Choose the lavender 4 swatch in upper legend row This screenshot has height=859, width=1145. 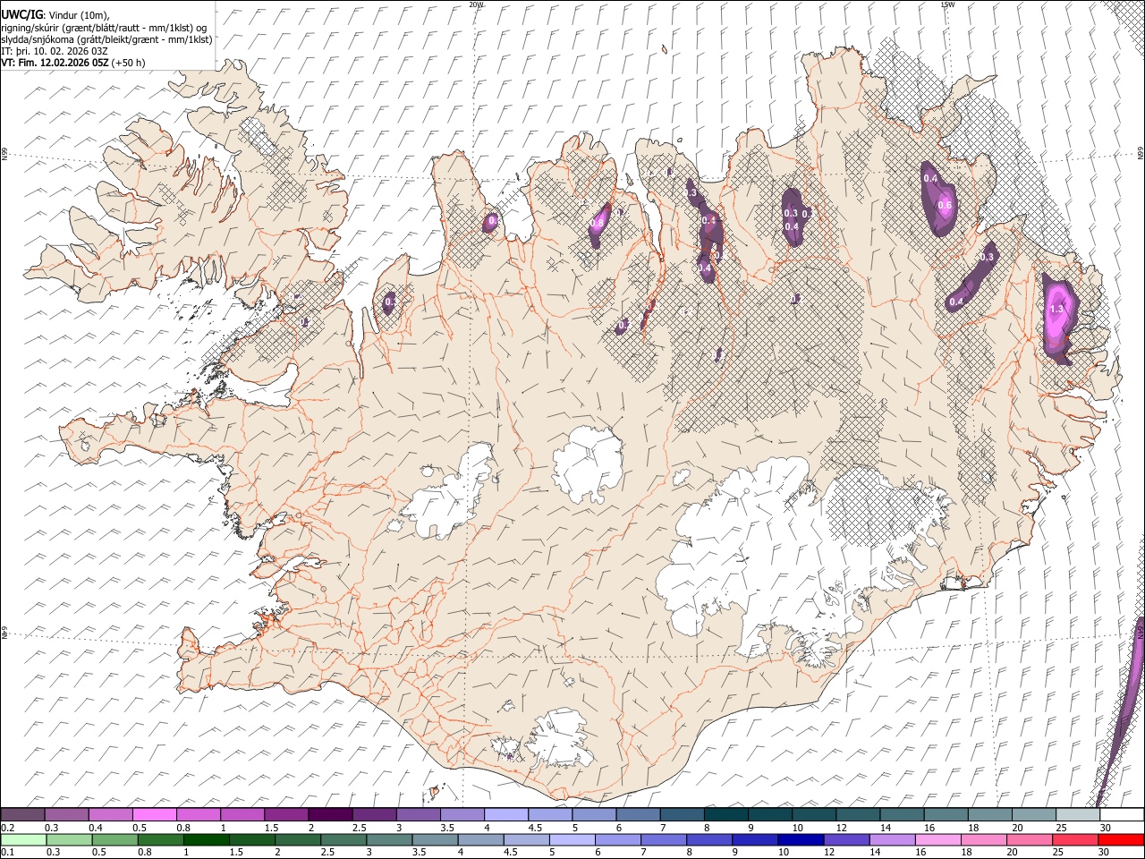click(505, 815)
